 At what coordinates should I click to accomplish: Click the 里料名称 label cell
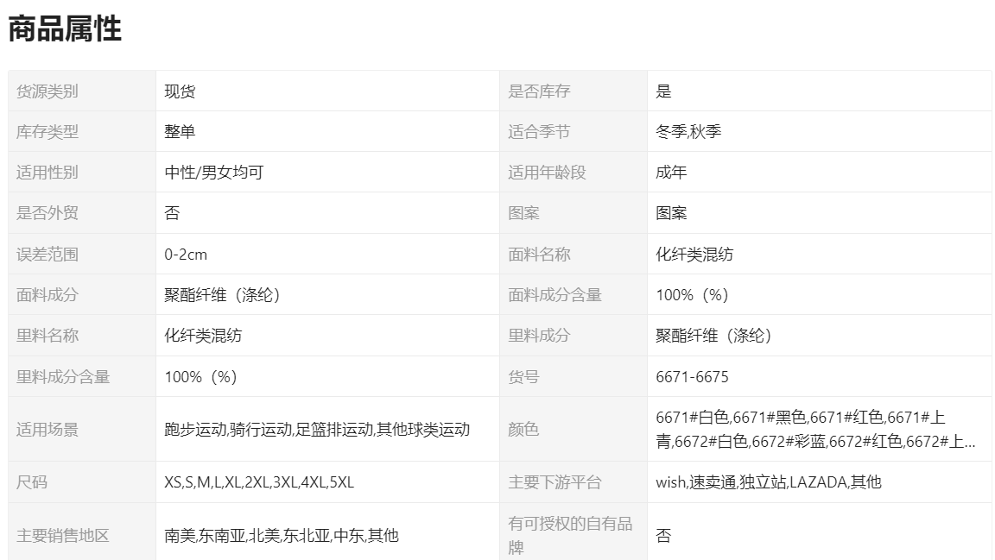pos(47,335)
